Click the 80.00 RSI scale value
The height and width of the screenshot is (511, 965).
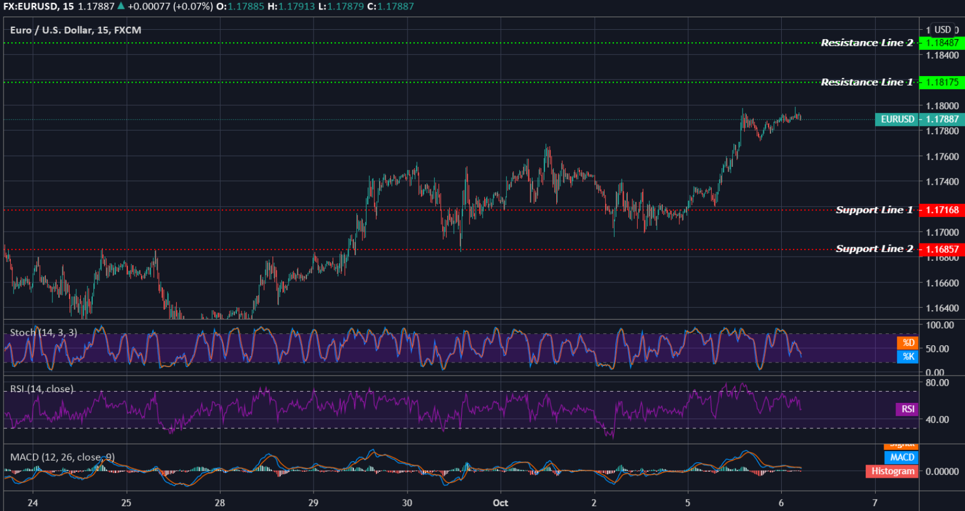point(938,383)
